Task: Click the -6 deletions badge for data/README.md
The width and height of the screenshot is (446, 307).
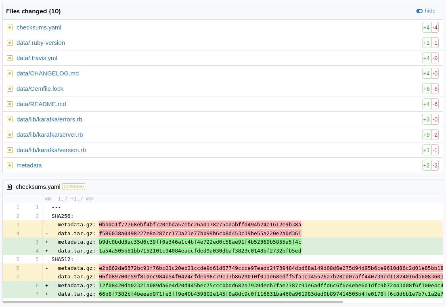Action: [x=435, y=104]
